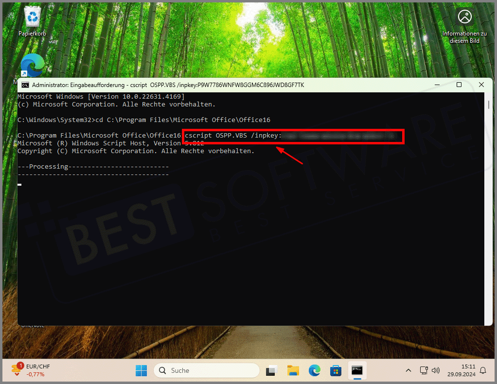497x384 pixels.
Task: Open the notification bell in the taskbar
Action: (x=483, y=370)
